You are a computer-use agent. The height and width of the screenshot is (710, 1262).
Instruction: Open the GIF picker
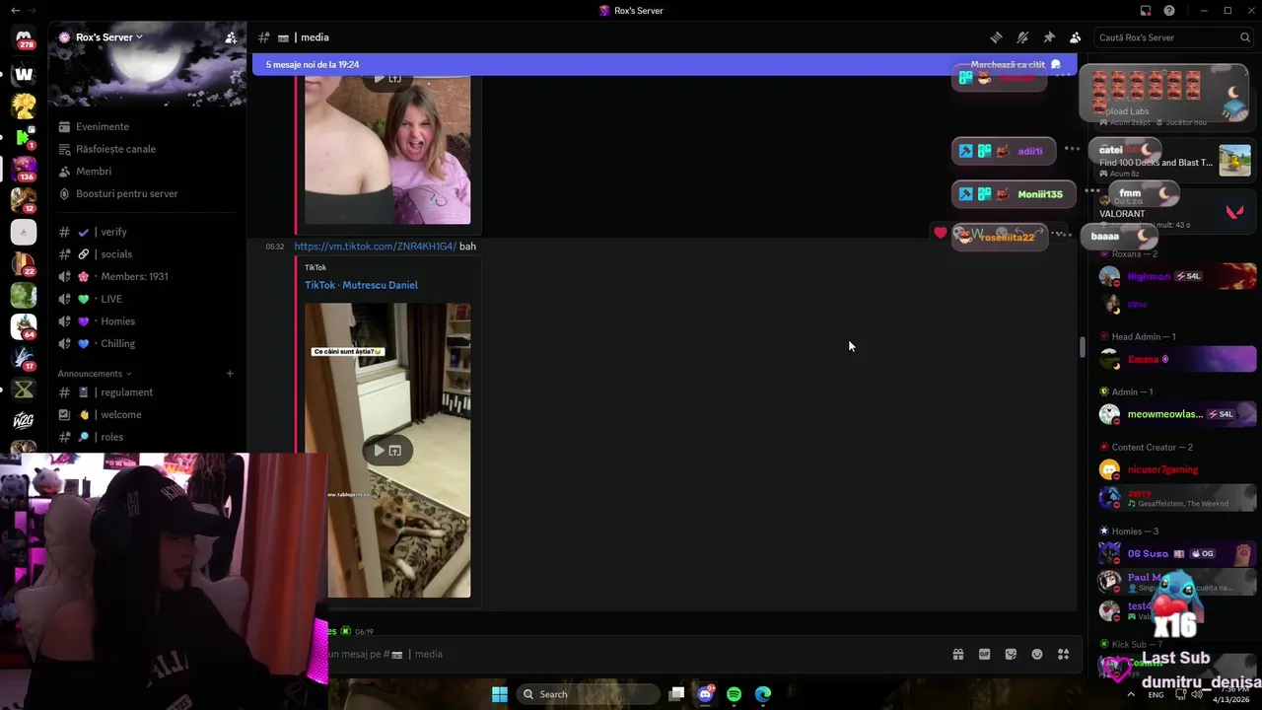pyautogui.click(x=984, y=654)
